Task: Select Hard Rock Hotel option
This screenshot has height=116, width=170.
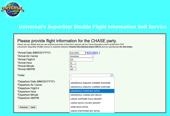Action: [92, 107]
